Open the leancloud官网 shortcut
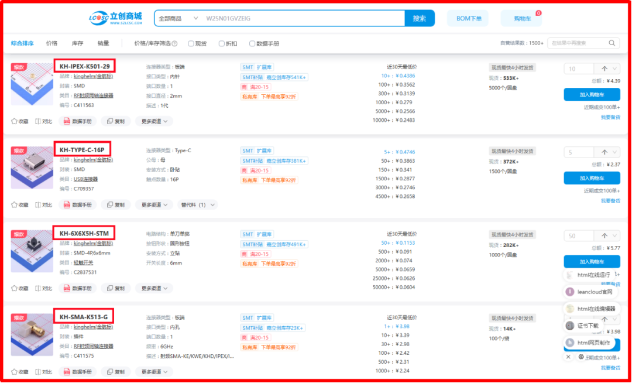Image resolution: width=632 pixels, height=383 pixels. [589, 292]
